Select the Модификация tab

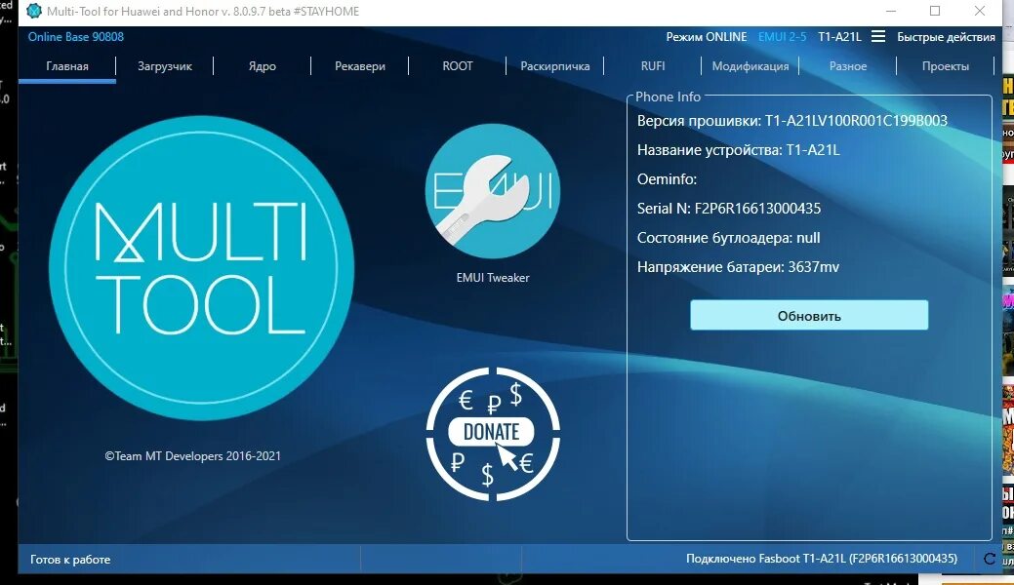coord(750,66)
